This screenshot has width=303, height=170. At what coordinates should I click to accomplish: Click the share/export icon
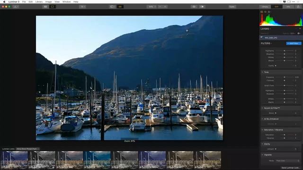coord(298,7)
